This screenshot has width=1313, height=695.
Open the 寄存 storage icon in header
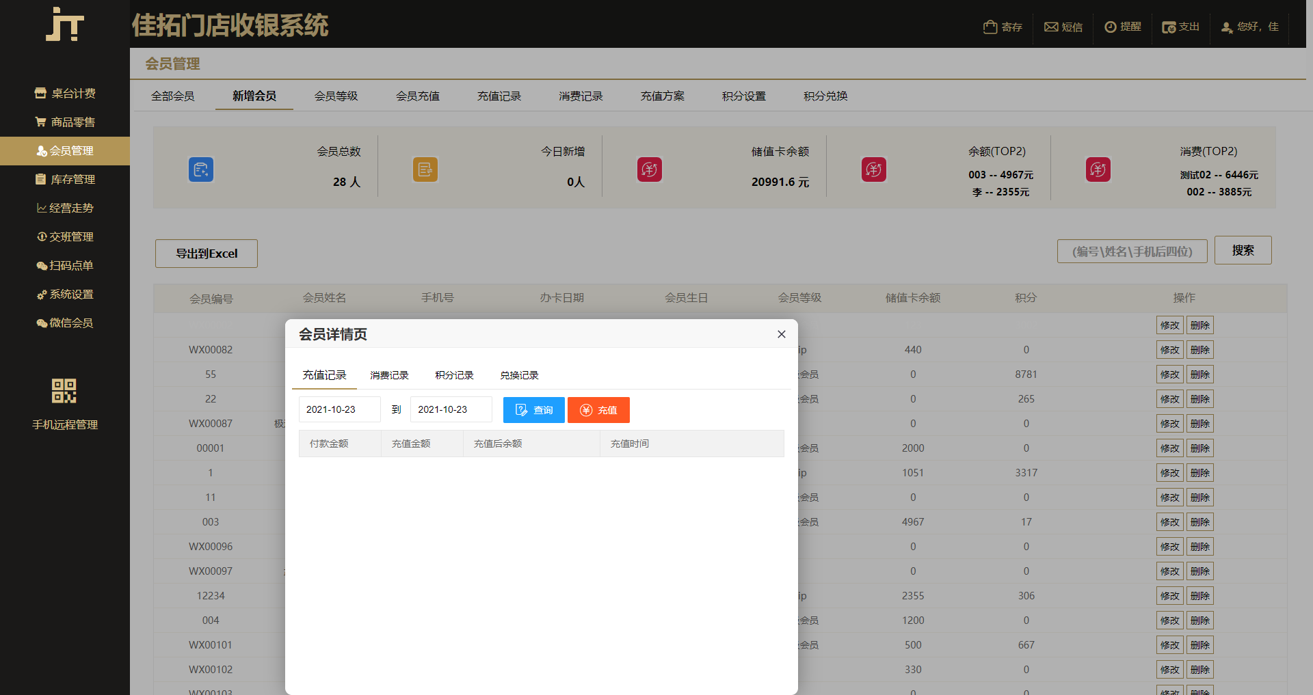pos(1003,27)
